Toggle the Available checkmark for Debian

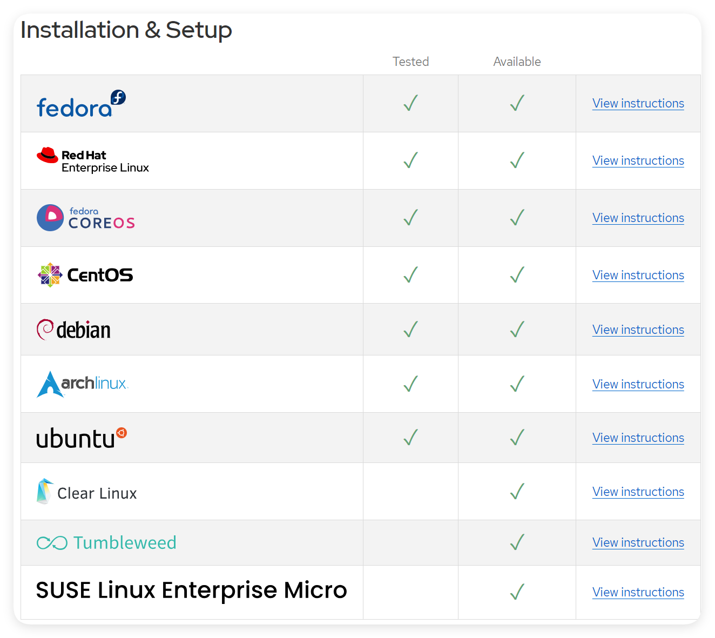pyautogui.click(x=517, y=329)
